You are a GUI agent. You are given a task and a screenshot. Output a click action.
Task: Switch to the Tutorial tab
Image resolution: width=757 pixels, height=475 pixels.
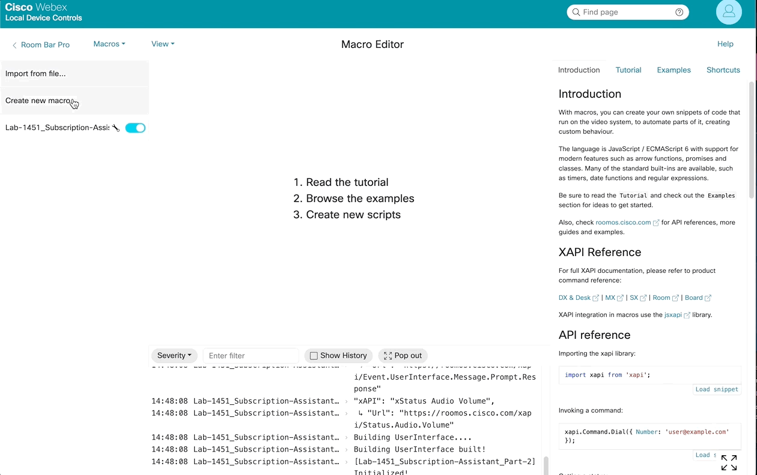point(628,70)
